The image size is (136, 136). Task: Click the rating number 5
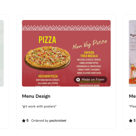click(28, 120)
